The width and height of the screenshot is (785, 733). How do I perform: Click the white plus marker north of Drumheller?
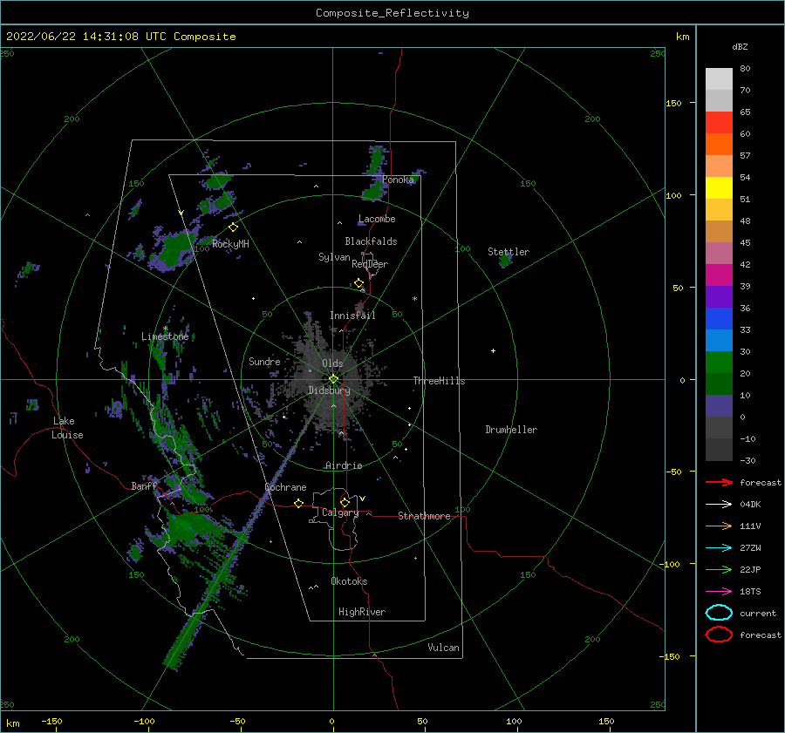click(493, 350)
